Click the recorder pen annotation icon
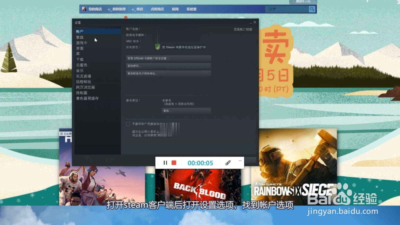400x225 pixels. (x=228, y=163)
